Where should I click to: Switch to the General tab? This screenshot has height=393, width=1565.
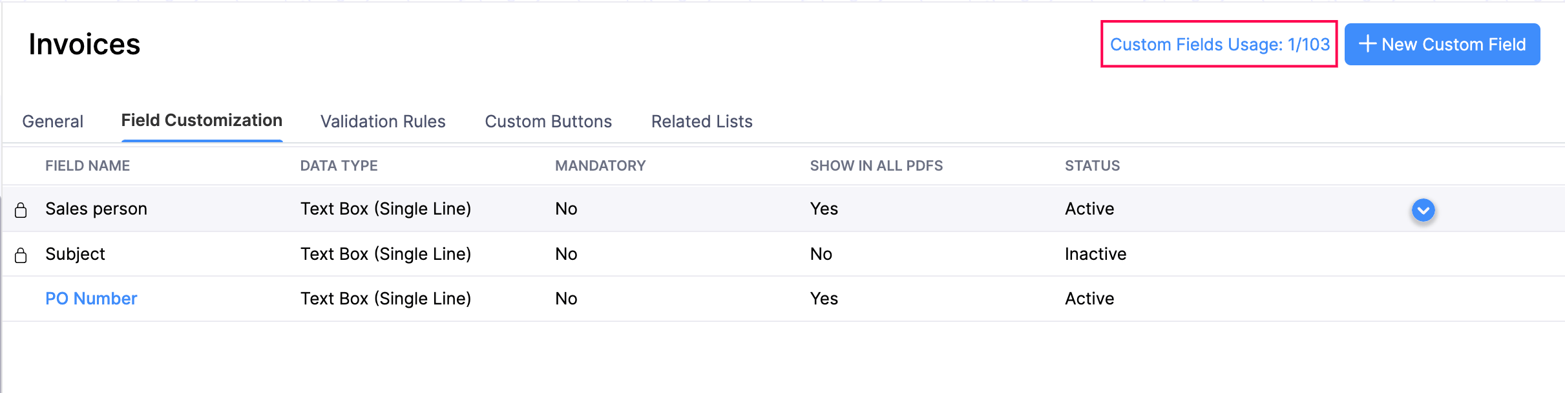[52, 121]
